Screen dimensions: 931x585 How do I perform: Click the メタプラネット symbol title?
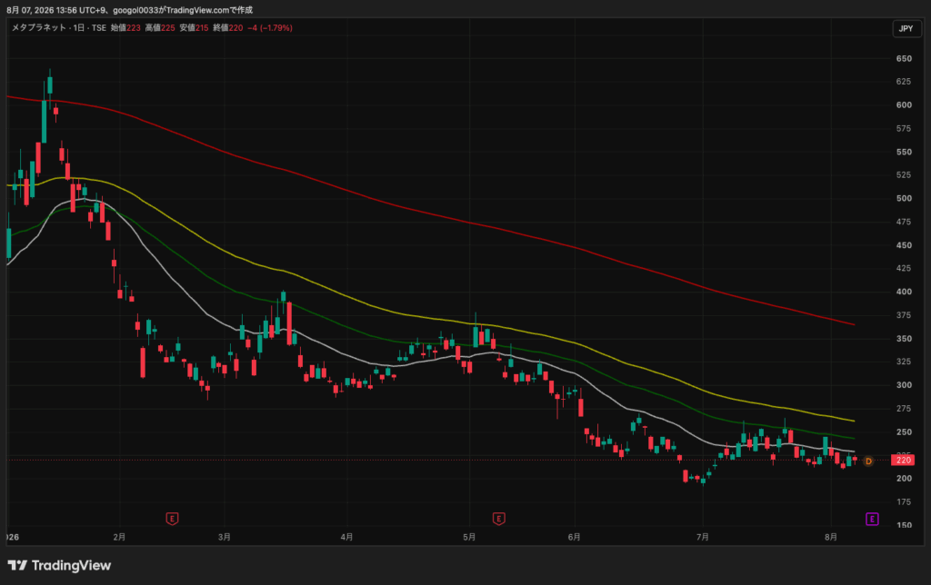(39, 28)
